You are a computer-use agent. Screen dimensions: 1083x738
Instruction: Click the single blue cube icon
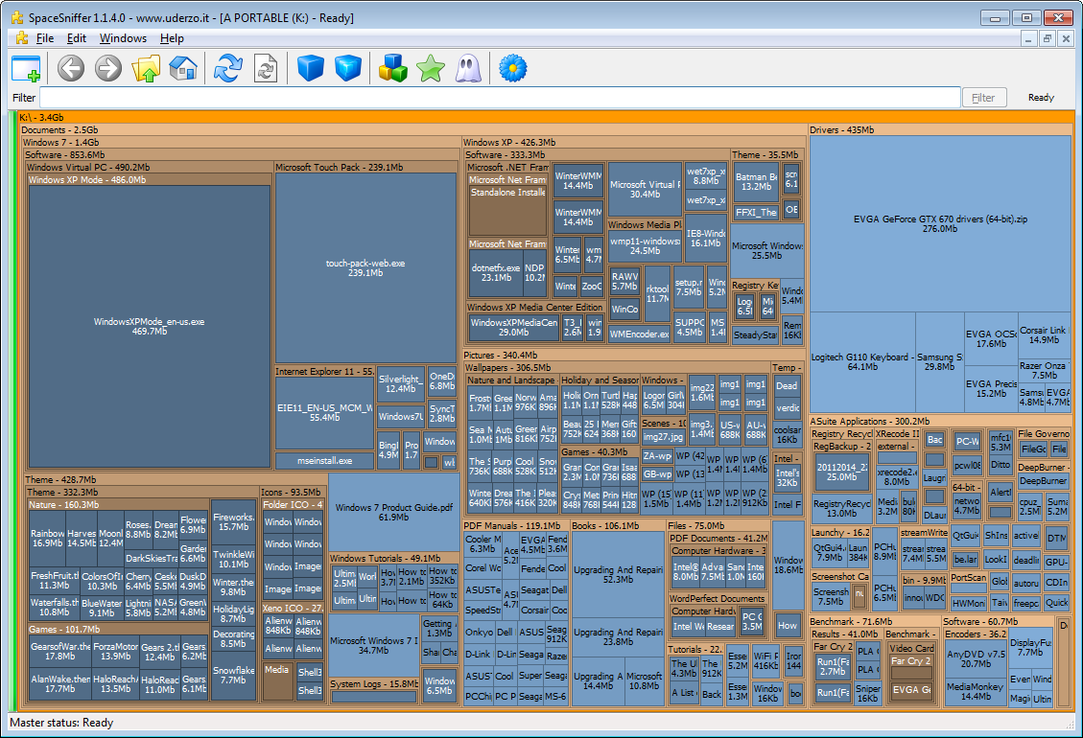[x=310, y=68]
